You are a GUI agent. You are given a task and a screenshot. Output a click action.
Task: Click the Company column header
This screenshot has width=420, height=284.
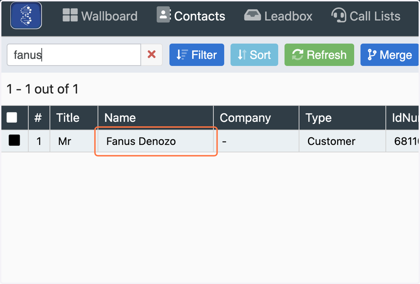pyautogui.click(x=256, y=118)
